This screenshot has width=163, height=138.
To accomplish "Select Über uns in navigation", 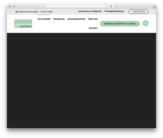I will [93, 19].
